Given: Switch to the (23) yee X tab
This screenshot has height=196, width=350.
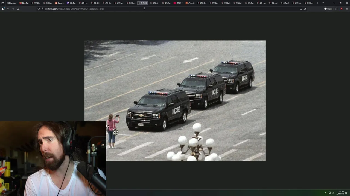Looking at the screenshot, I should coord(273,3).
